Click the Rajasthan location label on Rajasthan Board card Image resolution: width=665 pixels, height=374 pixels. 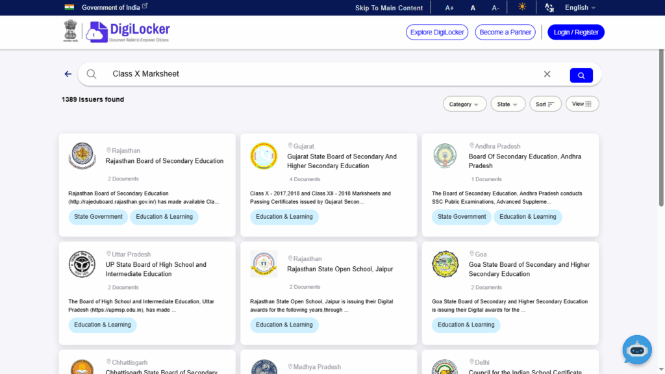[x=123, y=151]
